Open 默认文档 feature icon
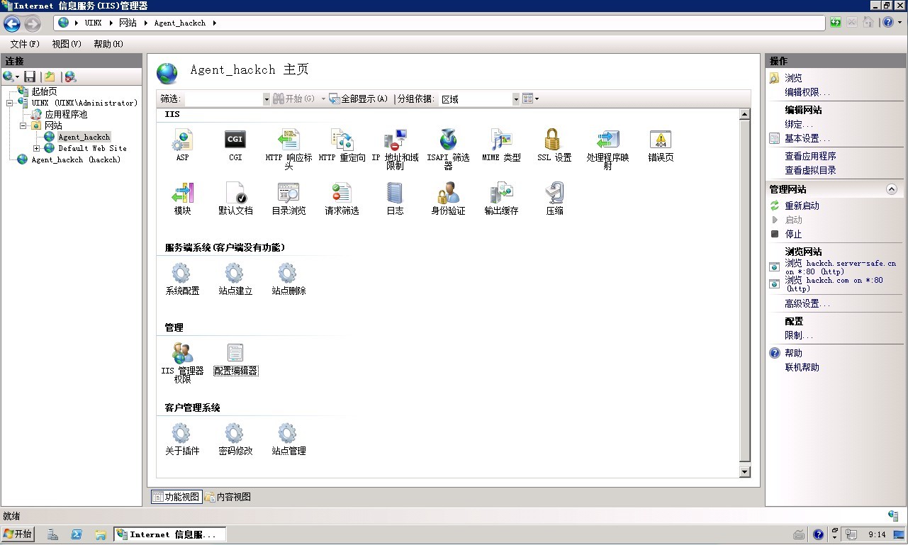 pos(235,193)
